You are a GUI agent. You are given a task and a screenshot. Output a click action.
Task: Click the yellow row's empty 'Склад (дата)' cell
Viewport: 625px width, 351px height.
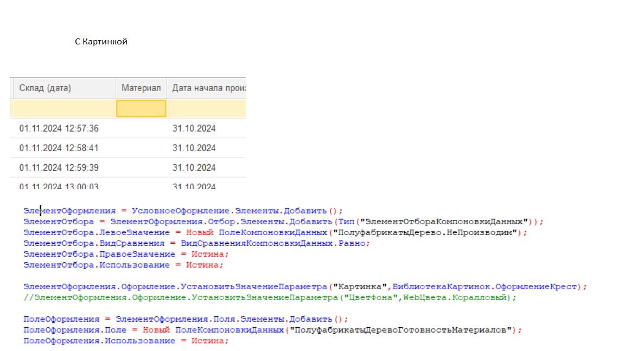tap(62, 108)
